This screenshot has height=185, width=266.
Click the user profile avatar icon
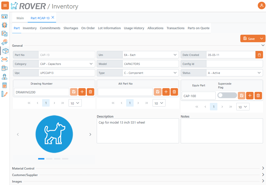pyautogui.click(x=261, y=5)
